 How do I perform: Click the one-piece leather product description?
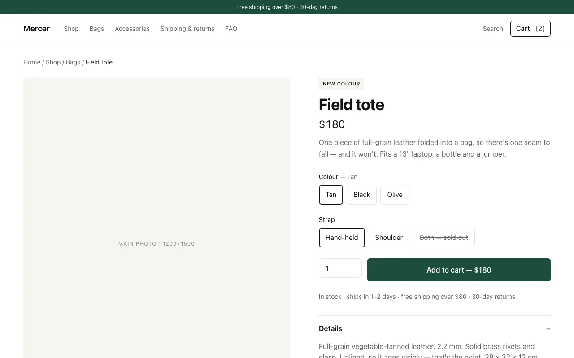434,148
